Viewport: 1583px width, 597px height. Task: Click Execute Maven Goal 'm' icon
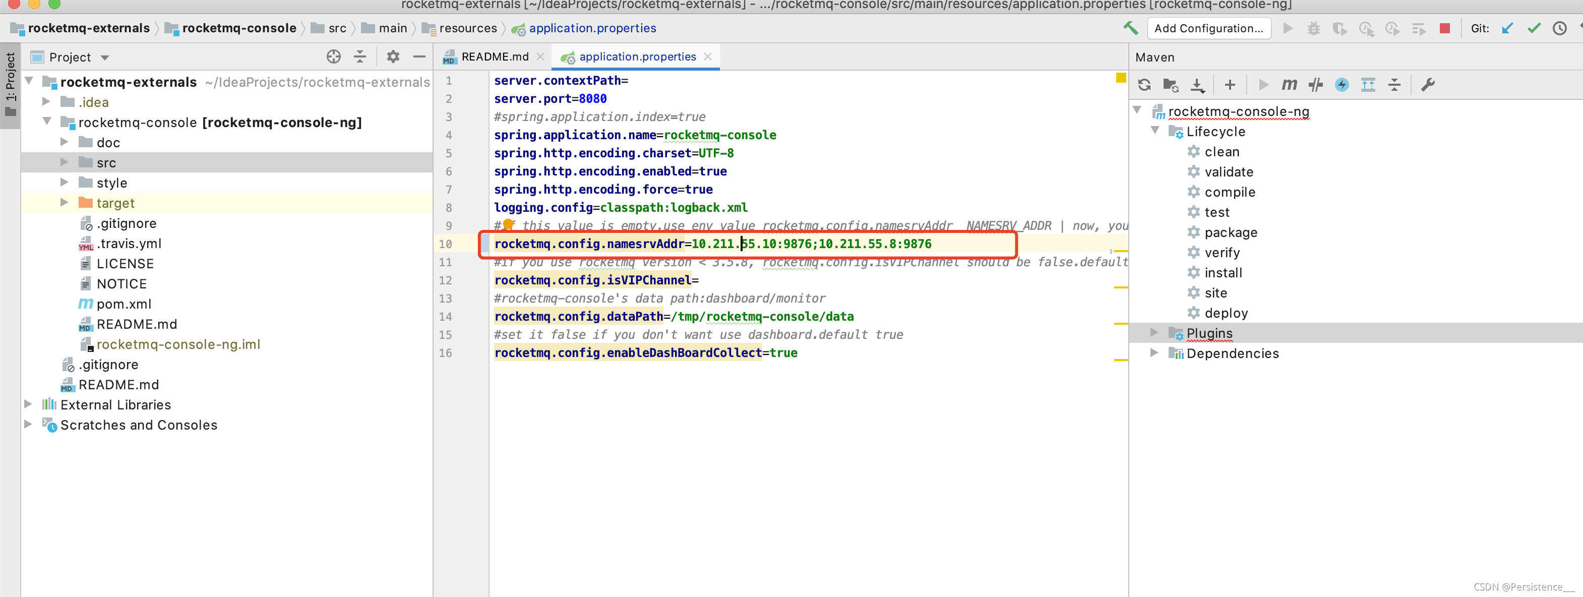pos(1289,85)
